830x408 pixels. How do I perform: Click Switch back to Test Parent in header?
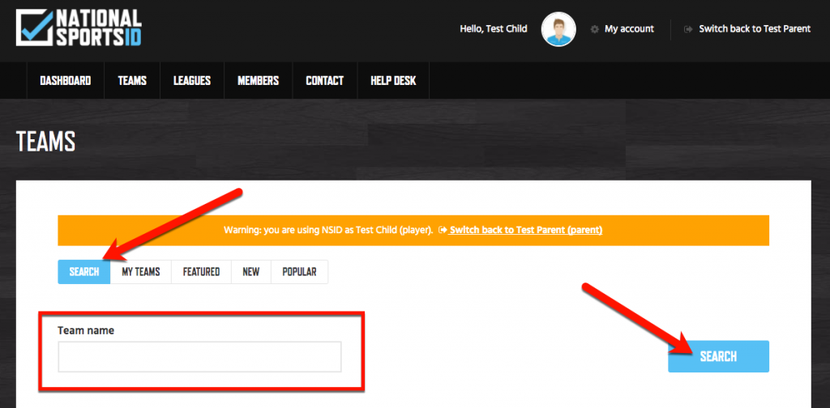click(x=755, y=29)
